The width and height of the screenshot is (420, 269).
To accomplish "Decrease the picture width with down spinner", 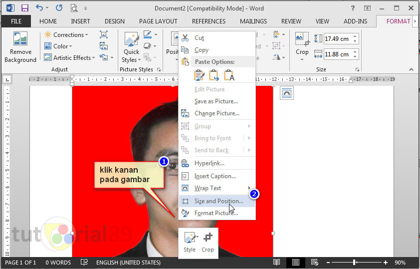I will pyautogui.click(x=355, y=57).
